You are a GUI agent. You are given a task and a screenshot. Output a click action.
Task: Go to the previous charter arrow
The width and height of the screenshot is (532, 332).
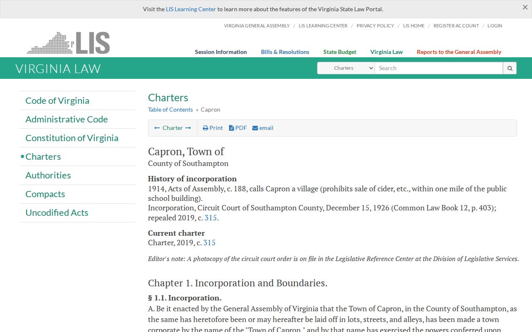point(157,128)
